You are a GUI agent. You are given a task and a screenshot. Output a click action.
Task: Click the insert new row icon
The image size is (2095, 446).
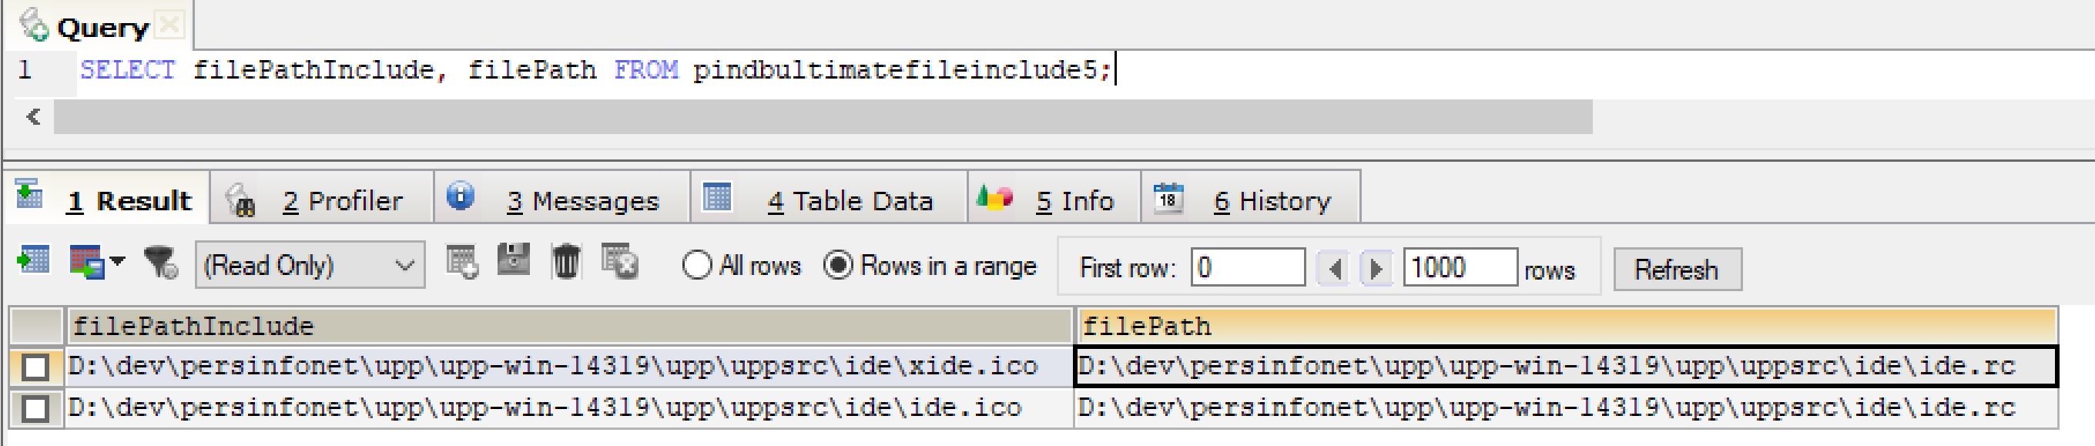462,263
